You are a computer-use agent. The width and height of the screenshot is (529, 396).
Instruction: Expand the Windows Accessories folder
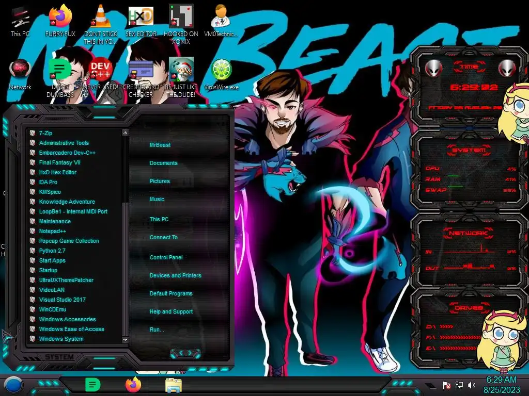click(67, 319)
